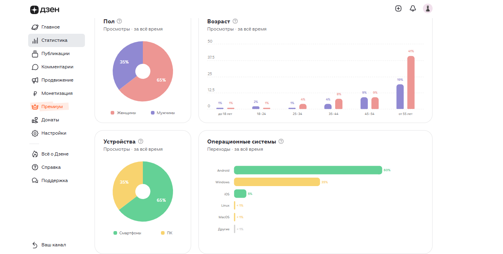The height and width of the screenshot is (254, 503).
Task: Open the create publication plus icon
Action: [x=398, y=8]
